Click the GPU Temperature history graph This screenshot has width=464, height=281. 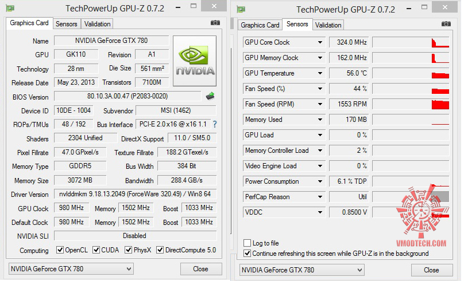click(411, 73)
